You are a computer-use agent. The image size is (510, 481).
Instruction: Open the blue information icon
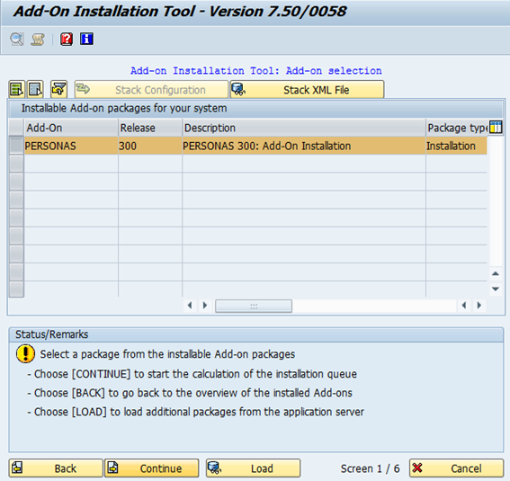click(x=87, y=40)
